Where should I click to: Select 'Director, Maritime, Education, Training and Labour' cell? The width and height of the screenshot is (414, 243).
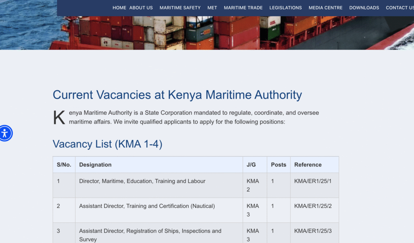(159, 185)
